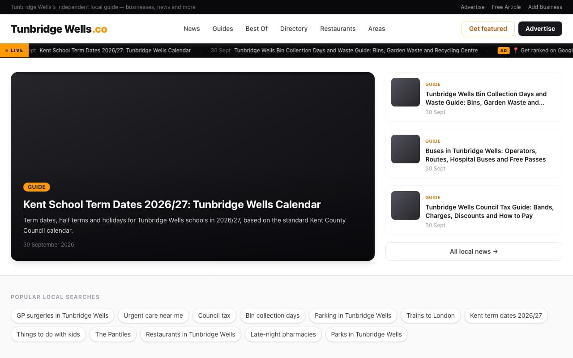
Task: Click the orange GUIDE badge on hero card
Action: tap(37, 187)
